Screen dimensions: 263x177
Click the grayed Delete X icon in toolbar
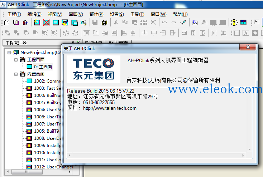click(x=153, y=22)
